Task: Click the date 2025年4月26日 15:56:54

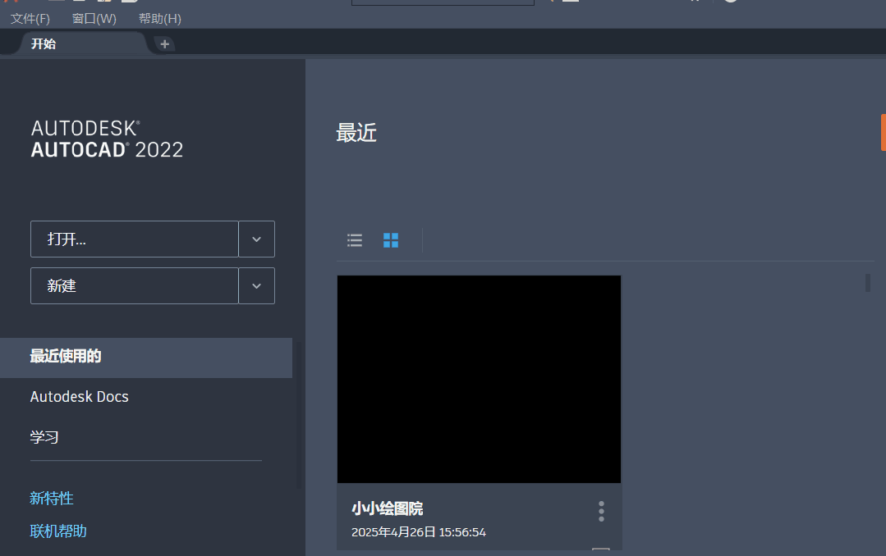Action: pos(419,532)
